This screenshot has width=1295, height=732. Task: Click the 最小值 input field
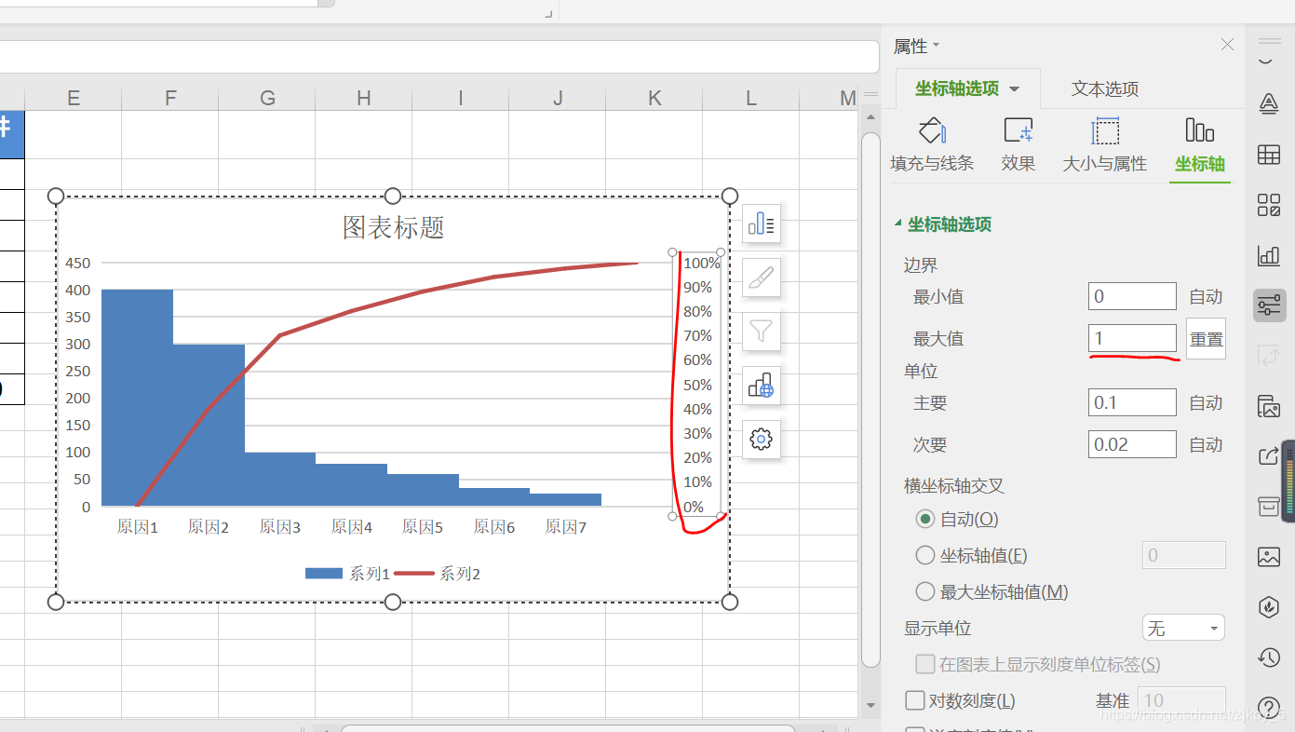pyautogui.click(x=1132, y=296)
